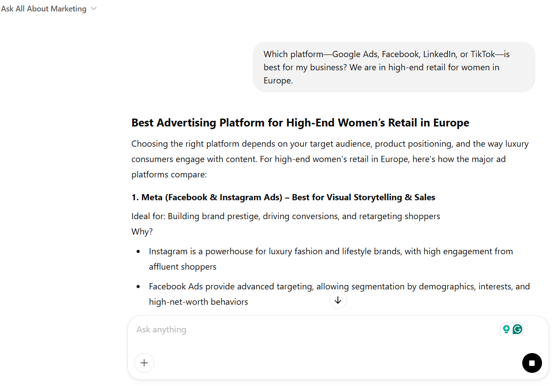
Task: Click the Why? text line
Action: tap(142, 231)
